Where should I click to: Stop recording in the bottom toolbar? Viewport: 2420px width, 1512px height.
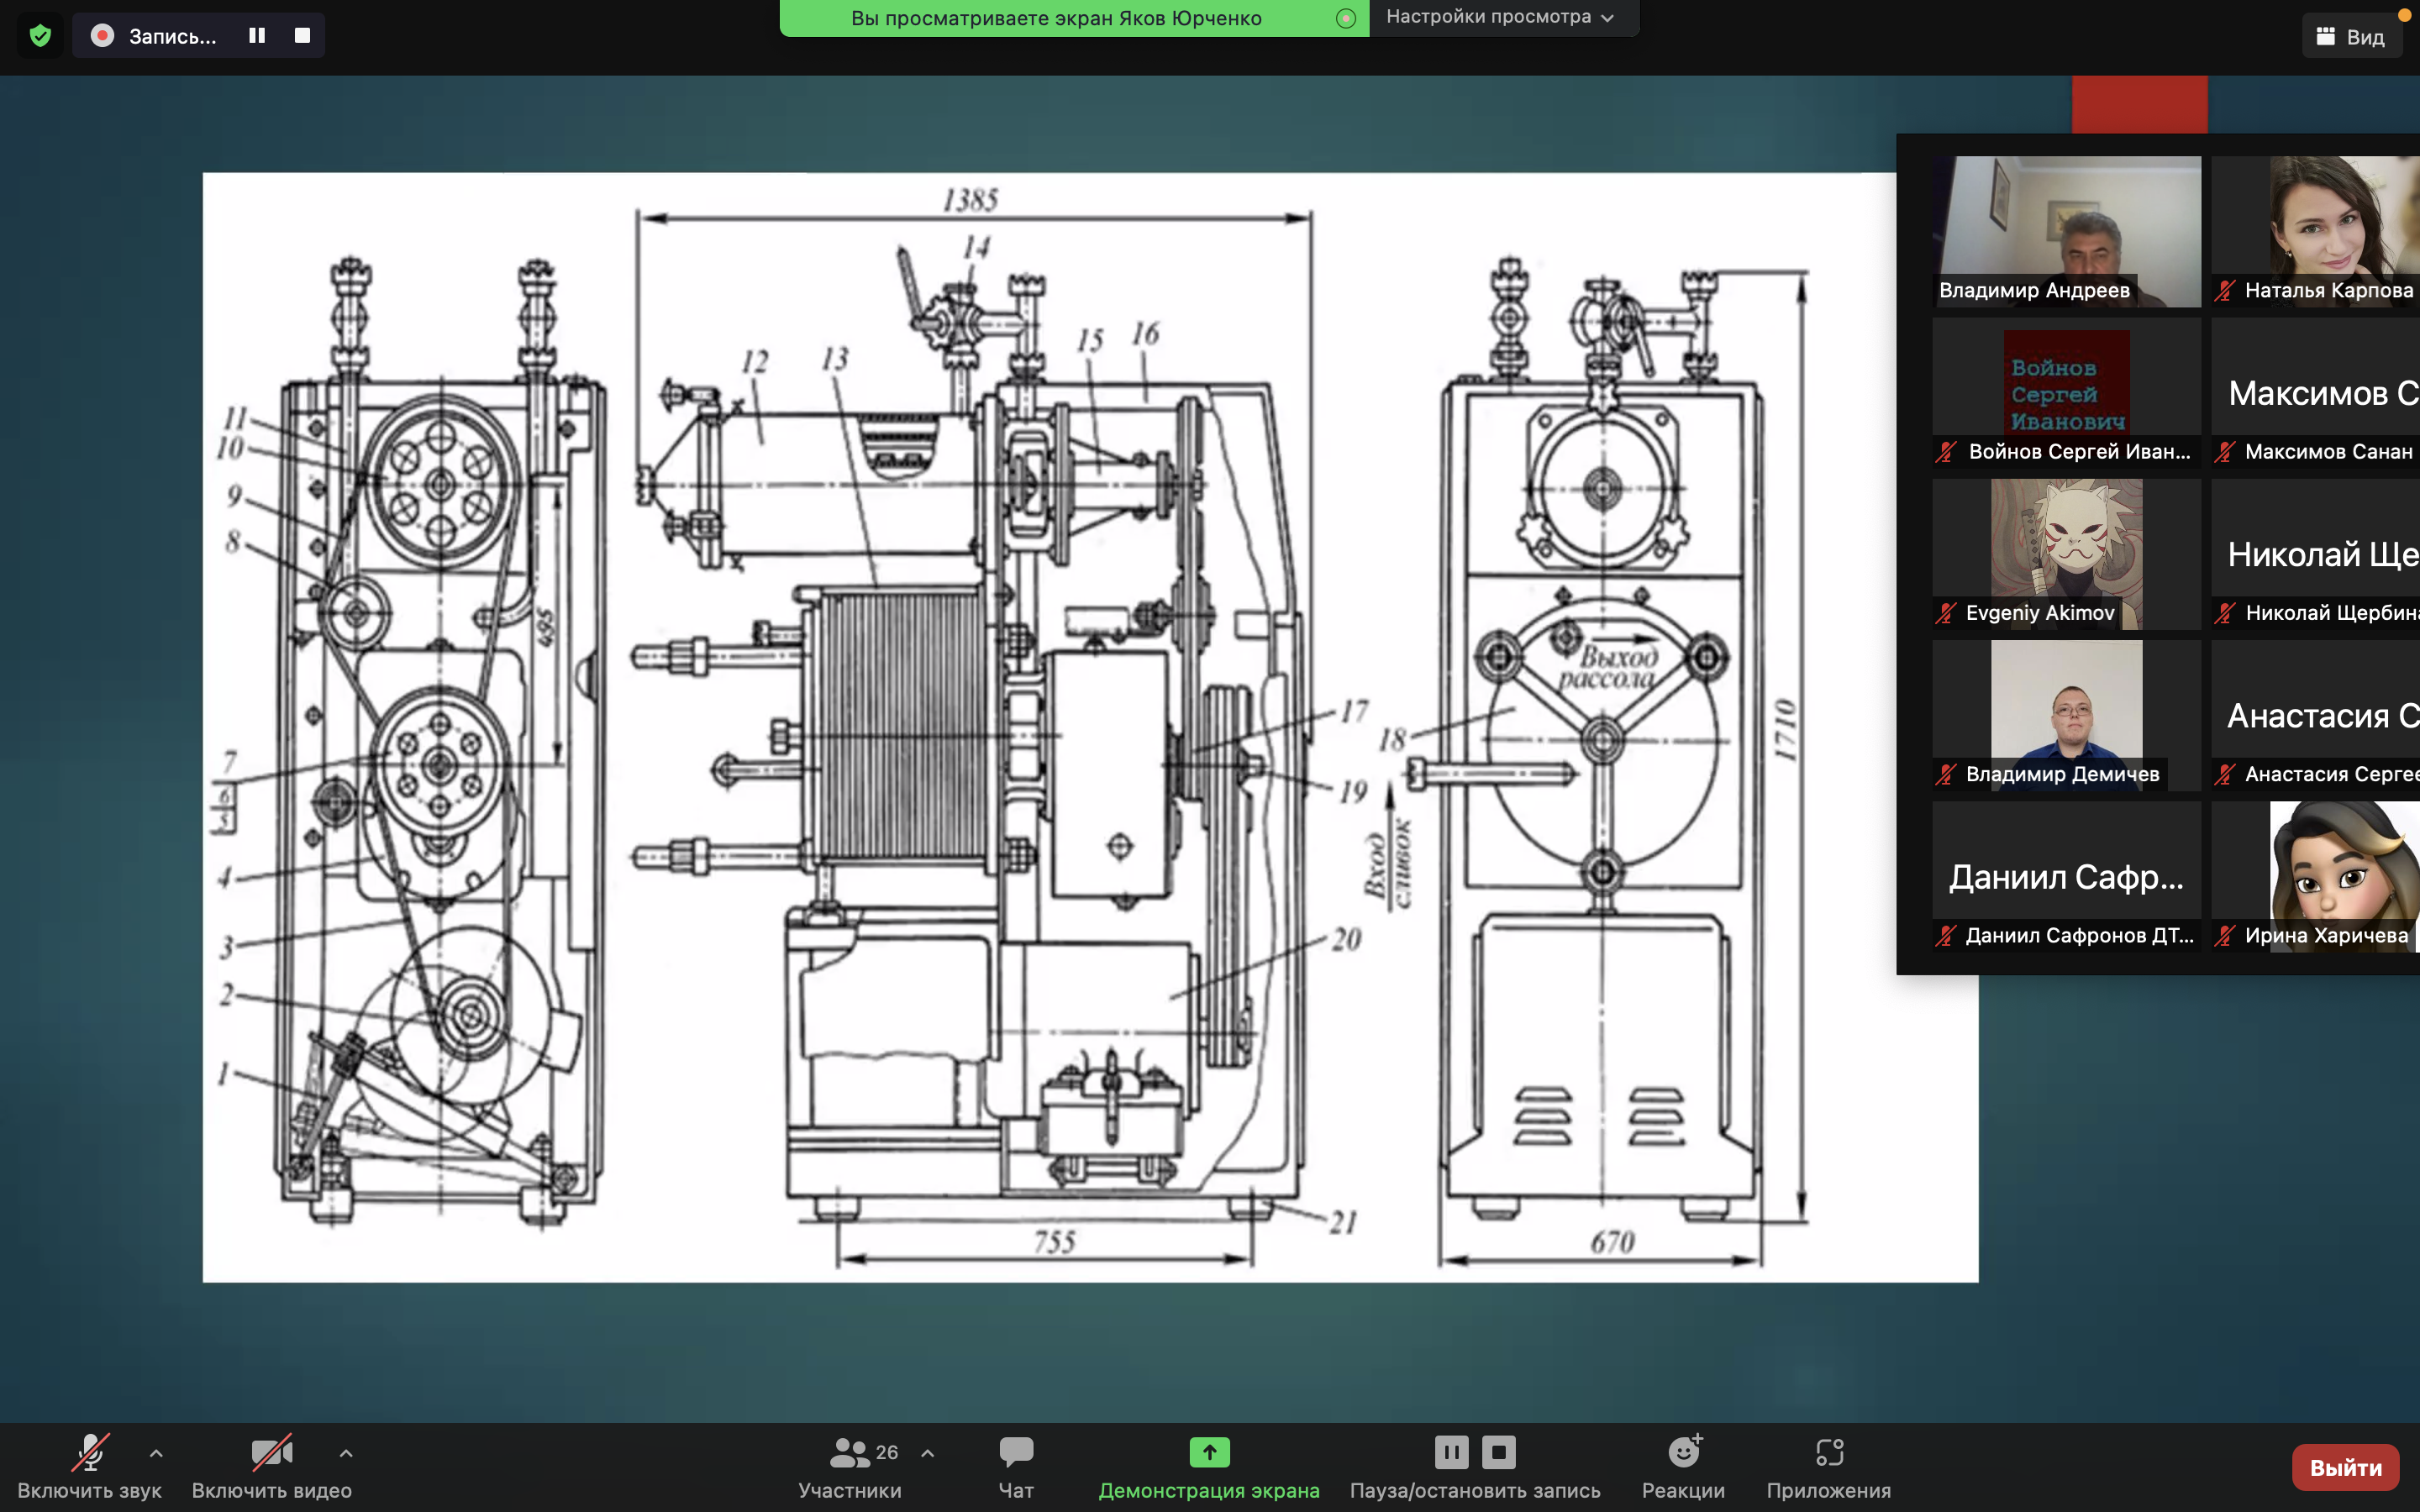pos(1498,1452)
